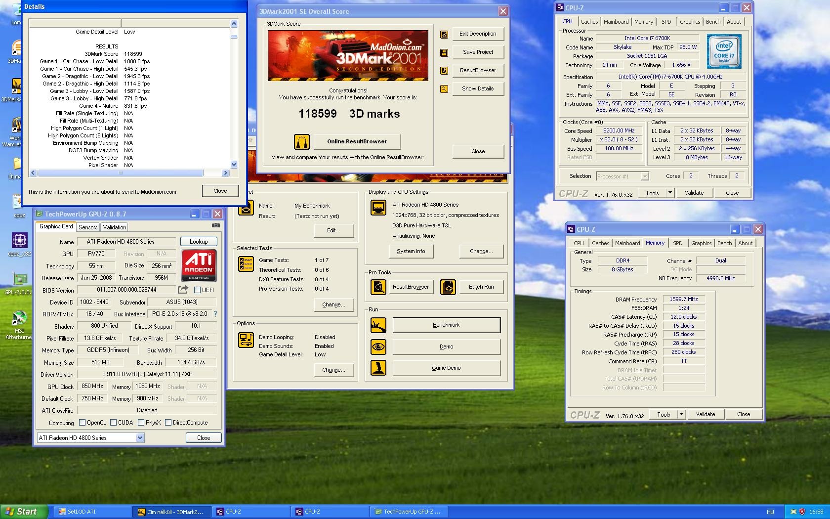Click the Details list scroll down arrow
Viewport: 830px width, 519px height.
click(x=234, y=165)
